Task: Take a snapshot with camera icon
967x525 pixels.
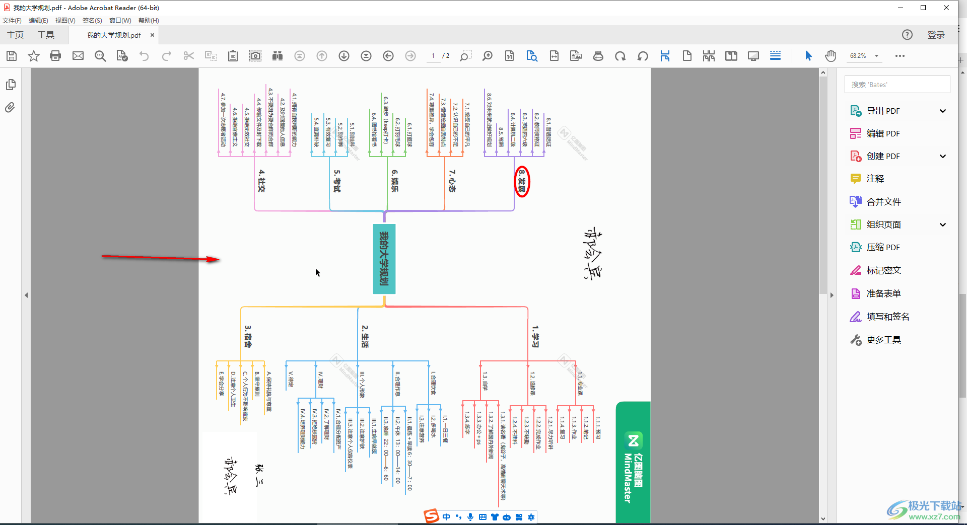Action: [x=255, y=56]
